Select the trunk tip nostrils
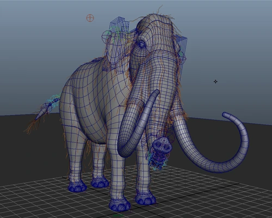The image size is (272, 218). [x=162, y=144]
